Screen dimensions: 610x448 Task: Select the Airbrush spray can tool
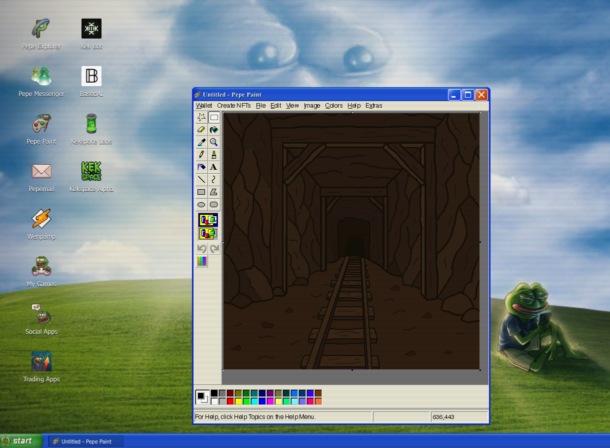[201, 167]
